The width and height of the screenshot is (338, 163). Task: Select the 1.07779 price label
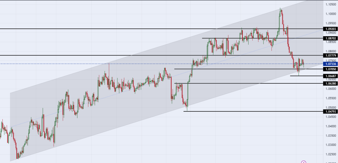coord(331,55)
